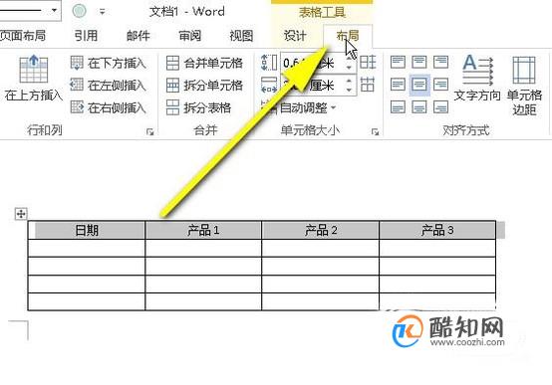Image resolution: width=552 pixels, height=385 pixels.
Task: Choose Insert Left (在左侧插入)
Action: click(x=108, y=86)
